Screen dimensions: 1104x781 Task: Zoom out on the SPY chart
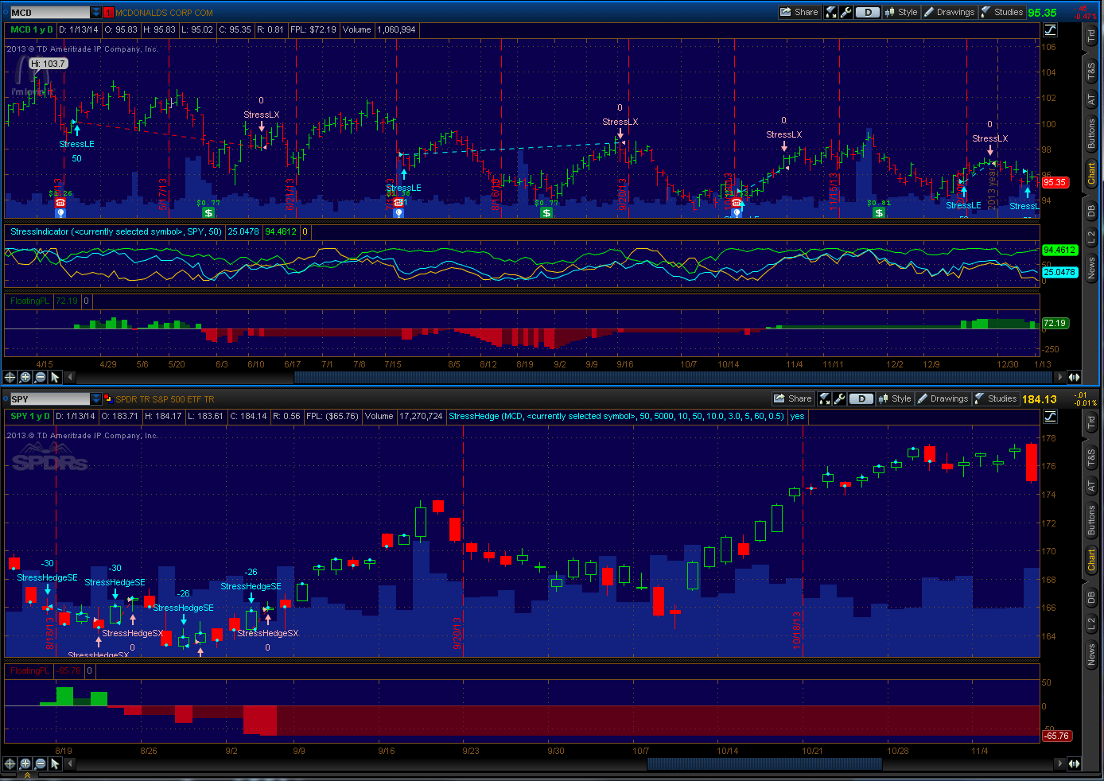(x=41, y=764)
